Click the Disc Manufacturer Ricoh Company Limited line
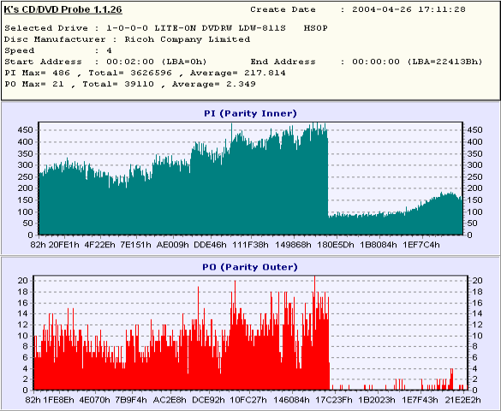Viewport: 501px width, 411px height. click(x=127, y=39)
